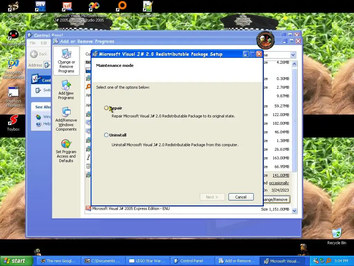Image resolution: width=354 pixels, height=266 pixels.
Task: Open Souptoys Playsets desktop shortcut
Action: tap(13, 97)
